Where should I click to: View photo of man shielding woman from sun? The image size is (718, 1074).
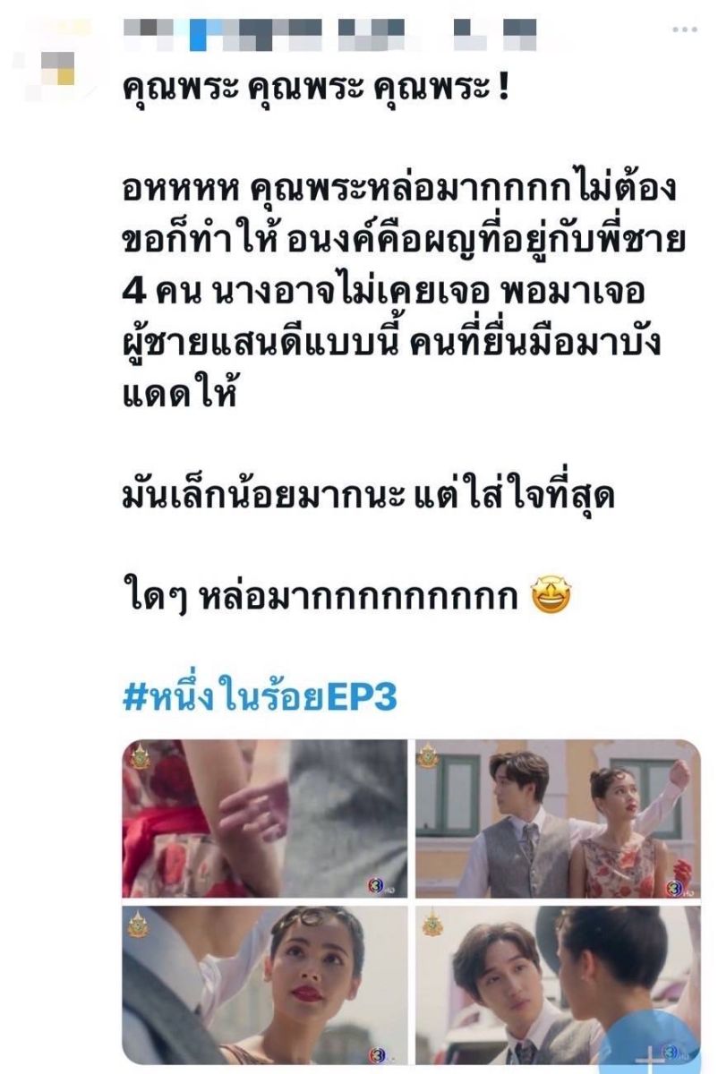558,820
